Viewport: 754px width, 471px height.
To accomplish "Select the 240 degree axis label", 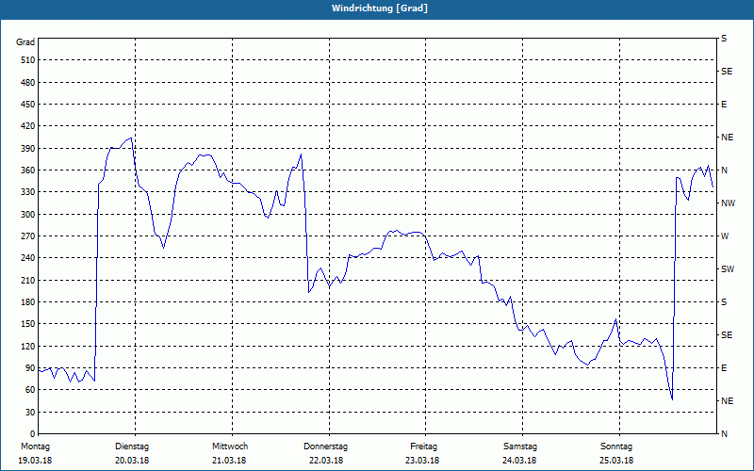I will click(x=27, y=257).
